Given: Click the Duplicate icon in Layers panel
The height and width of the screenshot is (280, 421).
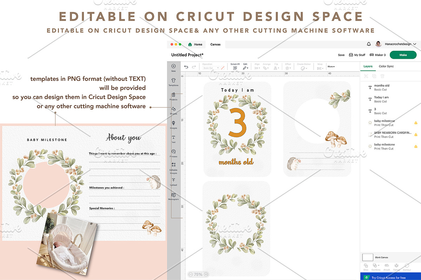Looking at the screenshot, I should click(x=374, y=76).
